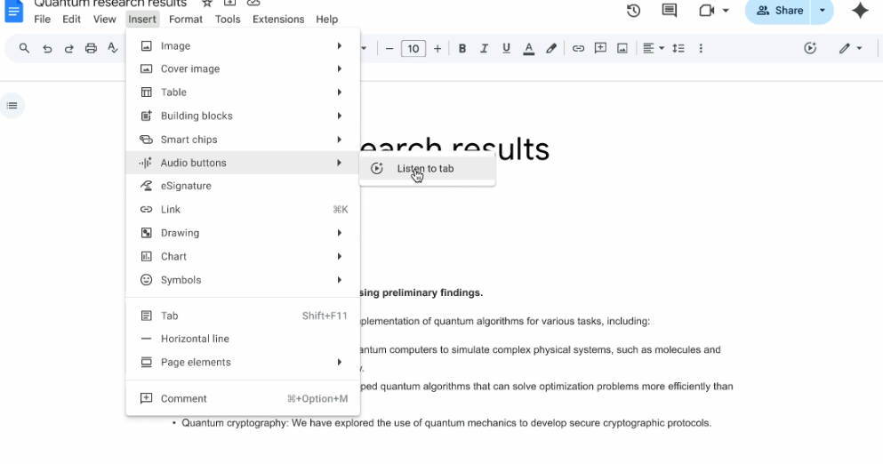Click the Share button
The height and width of the screenshot is (464, 883).
779,11
